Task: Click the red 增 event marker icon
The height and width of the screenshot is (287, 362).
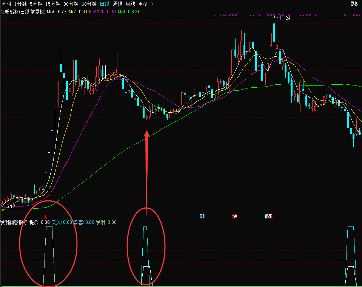Action: tap(235, 216)
